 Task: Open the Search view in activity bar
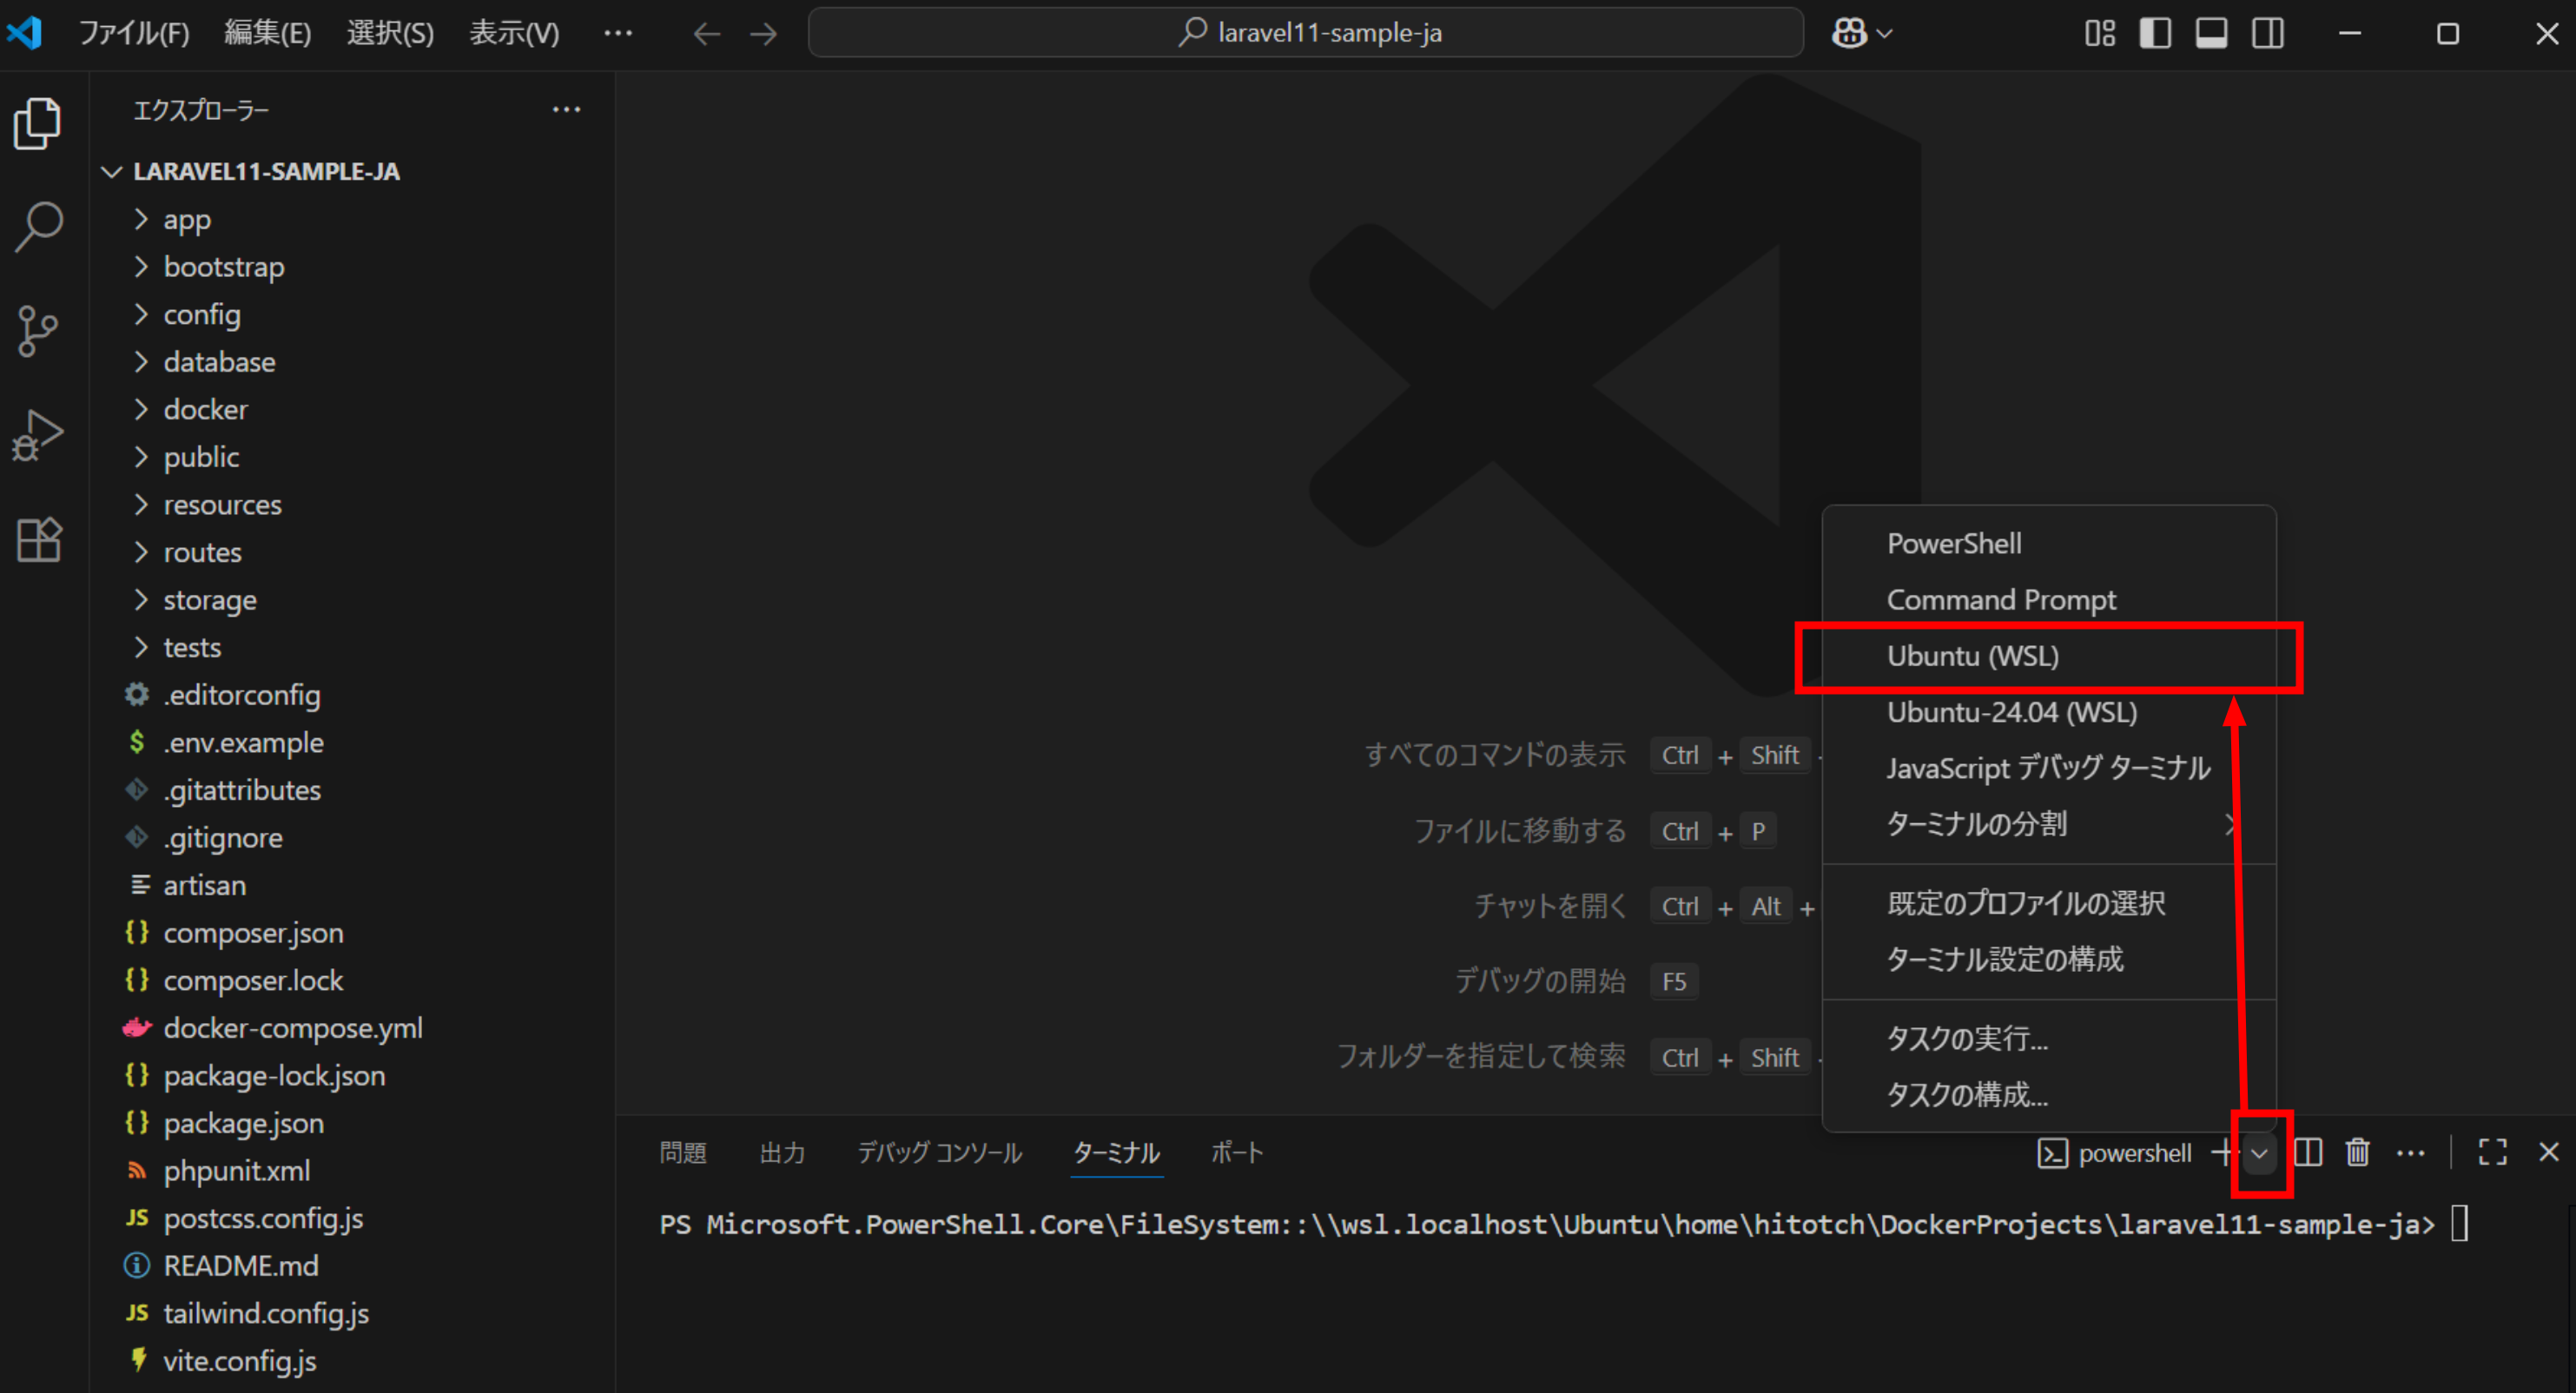pyautogui.click(x=39, y=227)
